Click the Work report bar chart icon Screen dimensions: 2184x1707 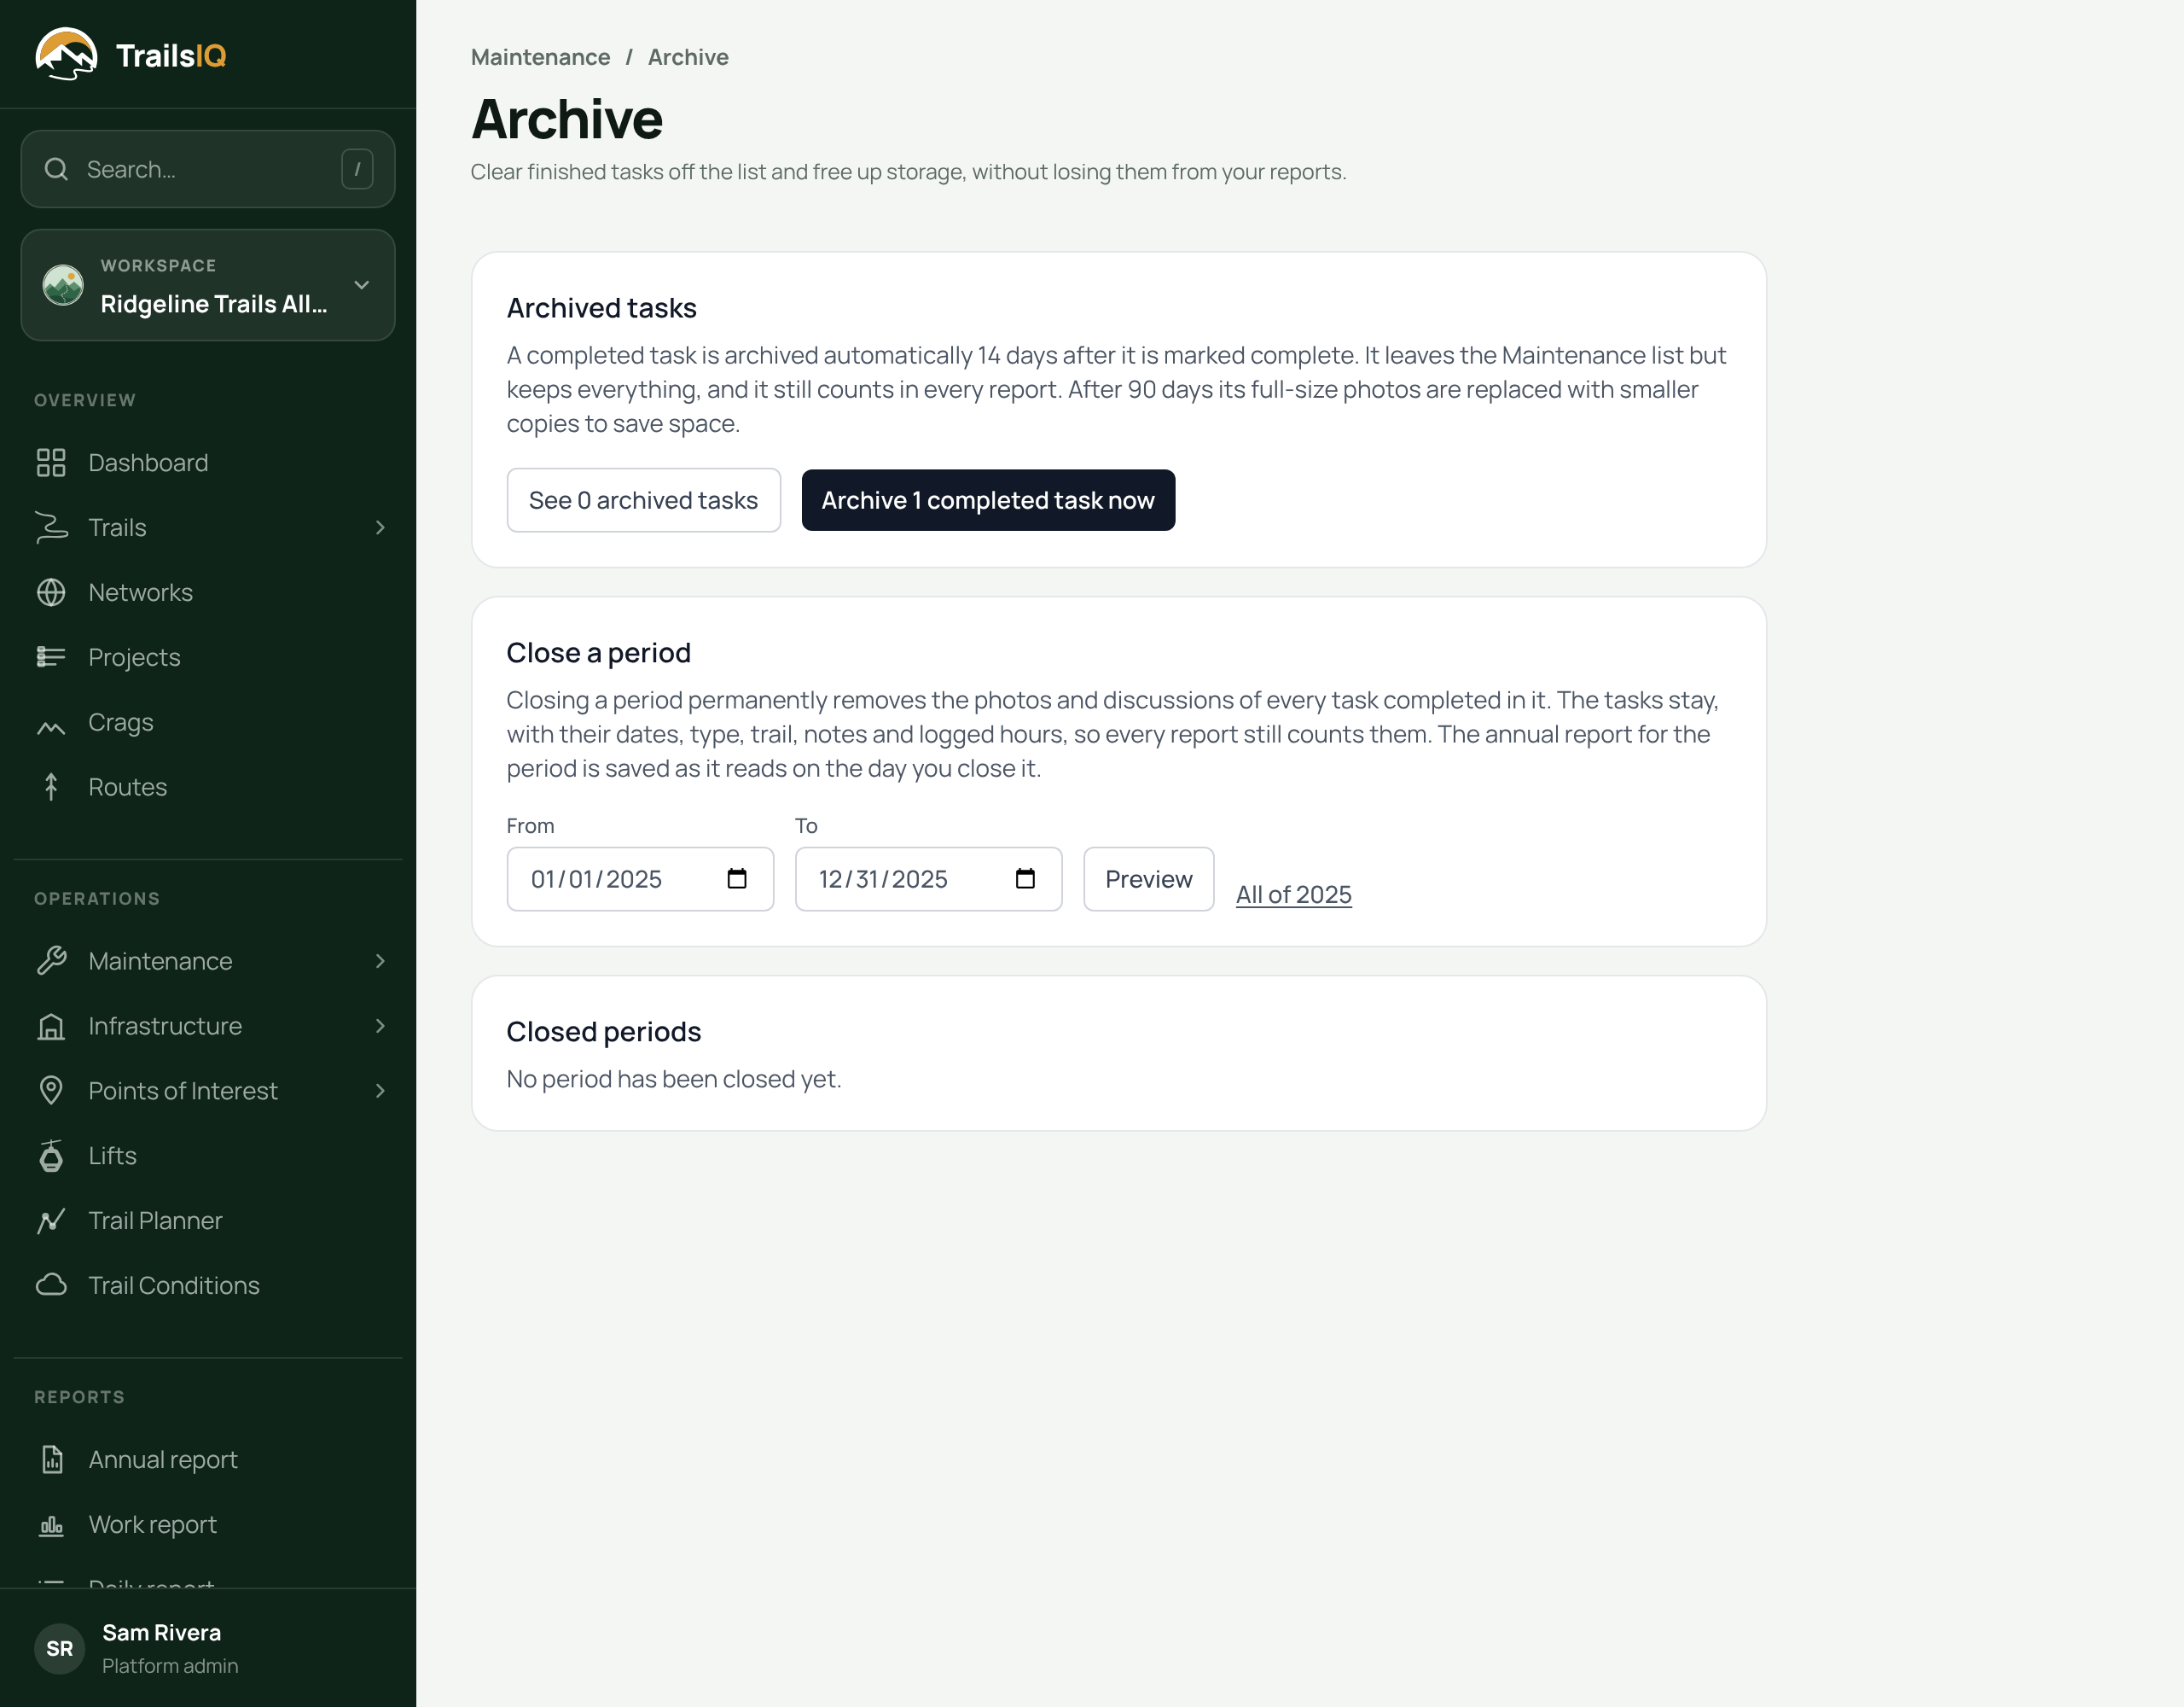click(51, 1525)
